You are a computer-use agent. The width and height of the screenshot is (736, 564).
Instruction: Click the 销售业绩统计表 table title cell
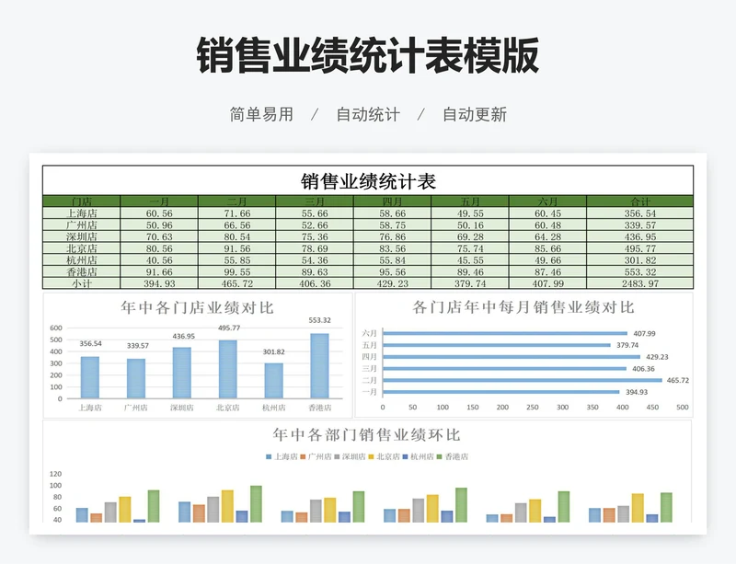click(368, 181)
